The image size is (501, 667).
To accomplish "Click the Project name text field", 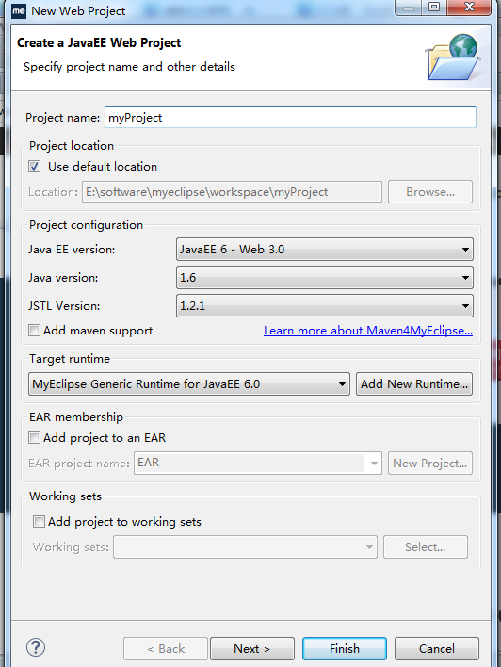I will [x=290, y=118].
